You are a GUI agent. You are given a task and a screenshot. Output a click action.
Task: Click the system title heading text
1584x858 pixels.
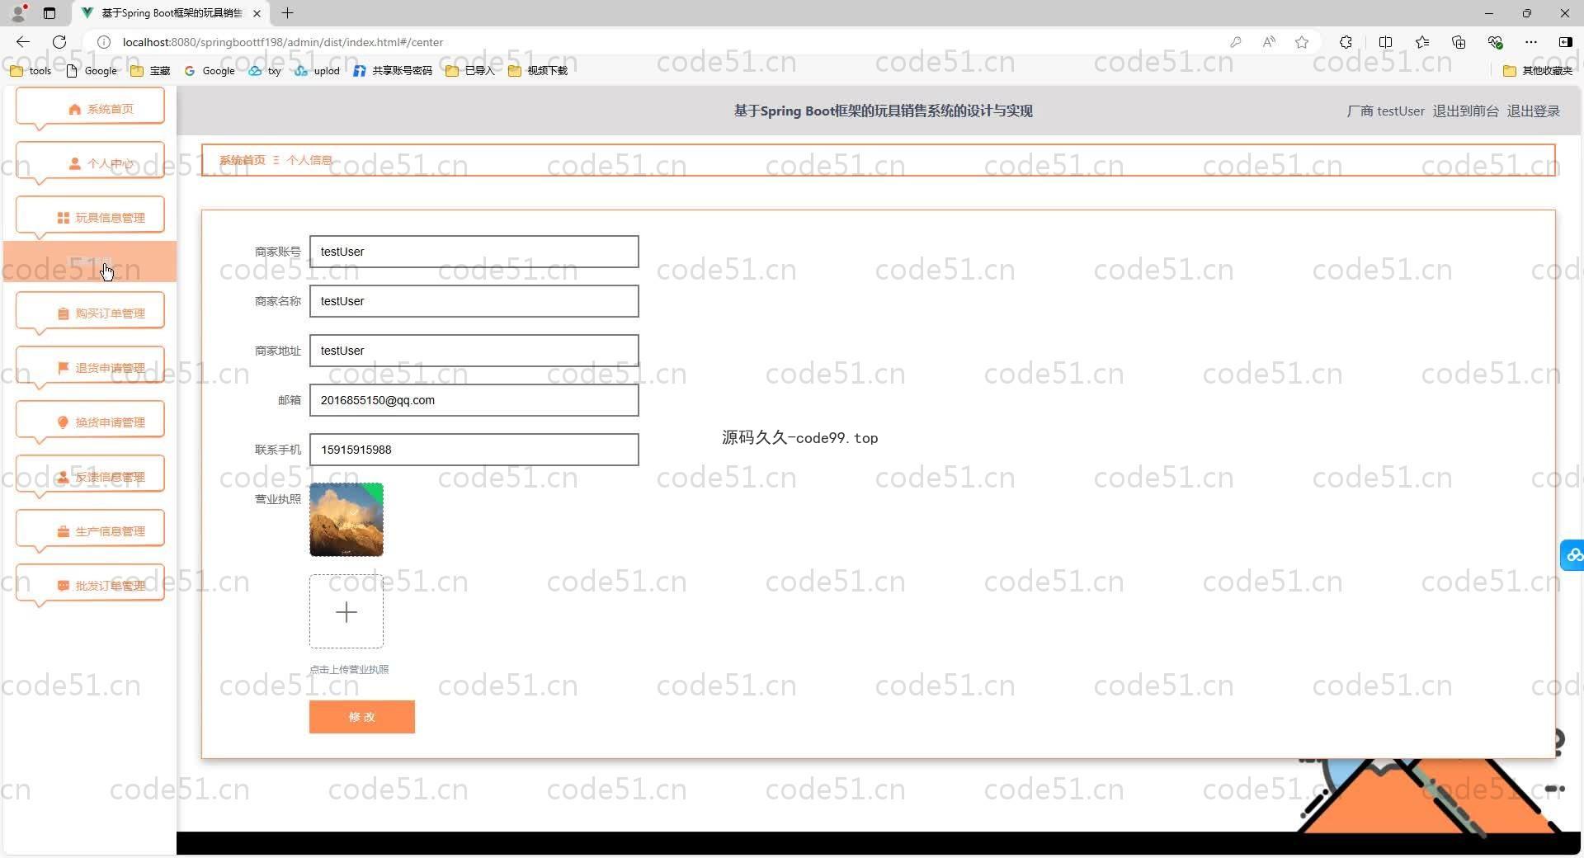883,111
